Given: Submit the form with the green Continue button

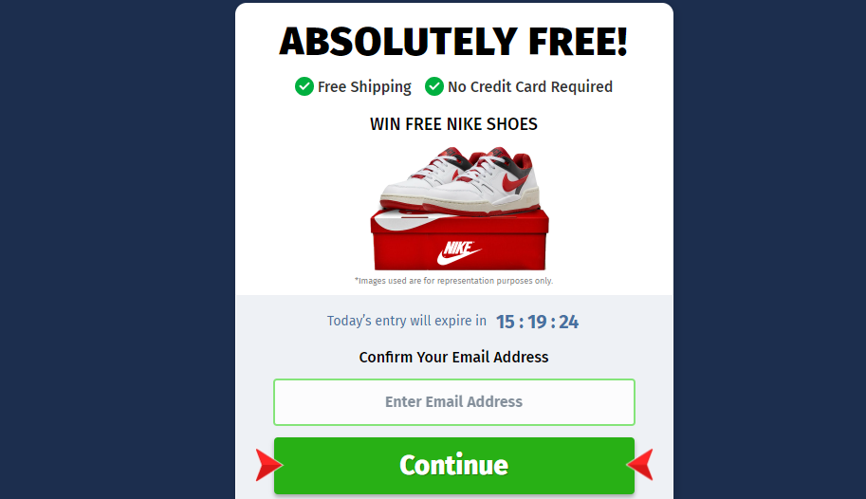Looking at the screenshot, I should 454,465.
